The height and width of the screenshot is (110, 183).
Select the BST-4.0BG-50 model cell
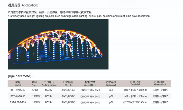(x=18, y=90)
